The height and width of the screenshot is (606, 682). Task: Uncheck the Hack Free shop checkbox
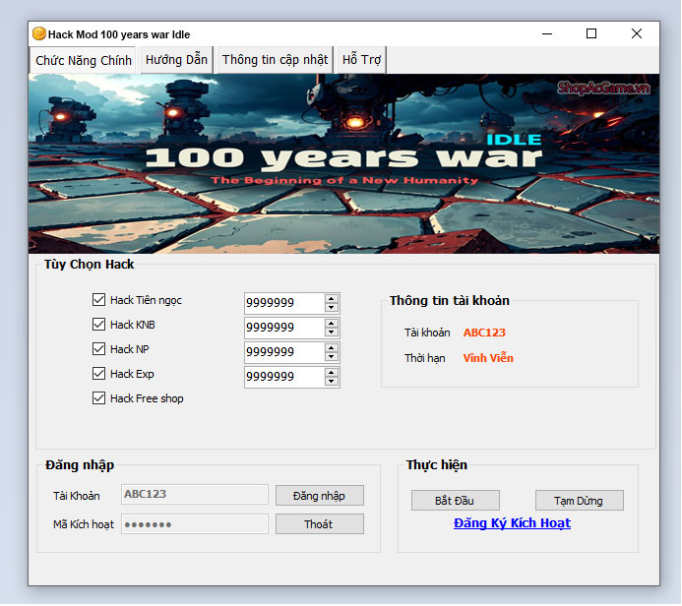pyautogui.click(x=98, y=398)
